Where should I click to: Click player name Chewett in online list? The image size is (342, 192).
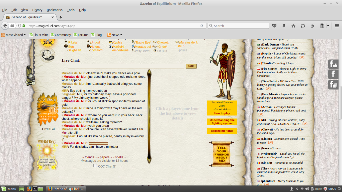click(163, 42)
